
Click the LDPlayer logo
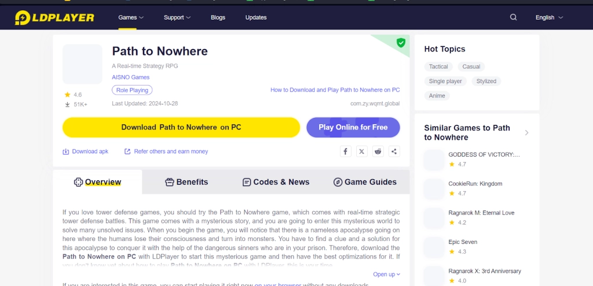pyautogui.click(x=54, y=17)
